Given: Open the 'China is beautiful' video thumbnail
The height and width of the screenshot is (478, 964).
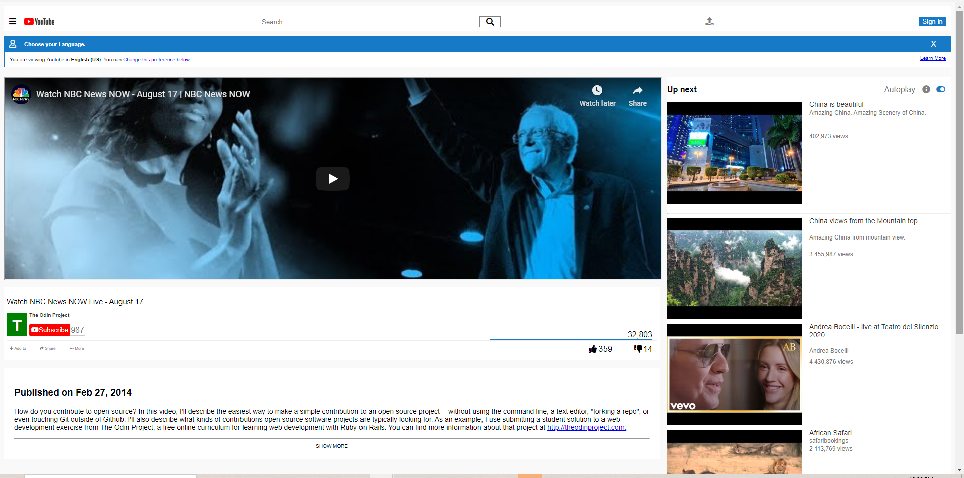Looking at the screenshot, I should (734, 153).
